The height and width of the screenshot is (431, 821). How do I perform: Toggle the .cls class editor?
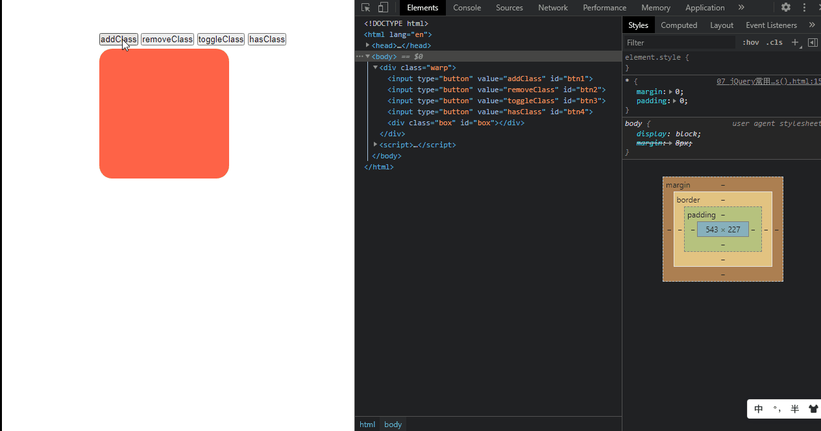click(774, 42)
